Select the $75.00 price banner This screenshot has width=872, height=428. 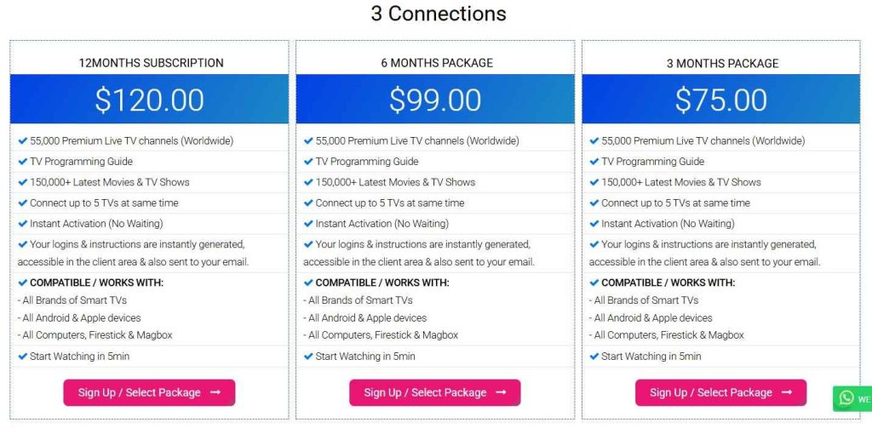[x=721, y=100]
